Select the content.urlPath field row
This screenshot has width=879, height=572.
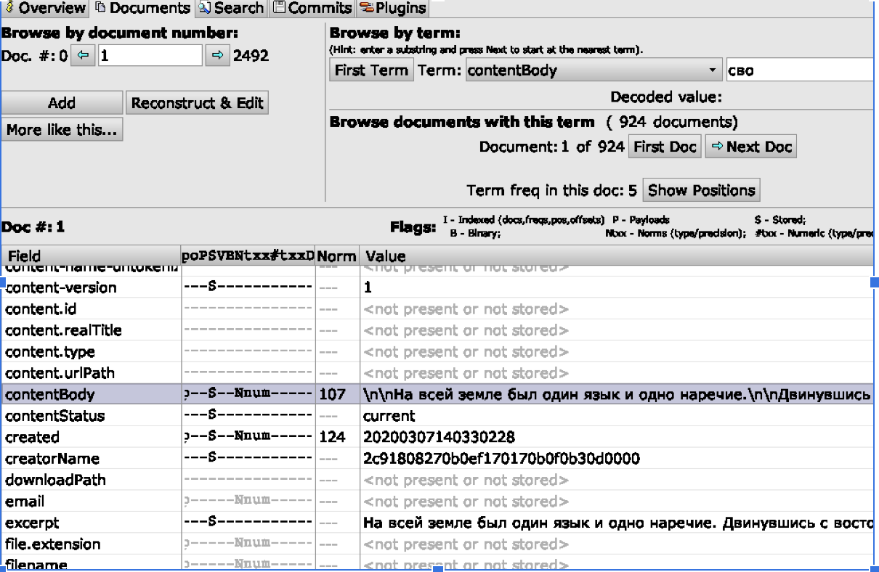click(439, 373)
